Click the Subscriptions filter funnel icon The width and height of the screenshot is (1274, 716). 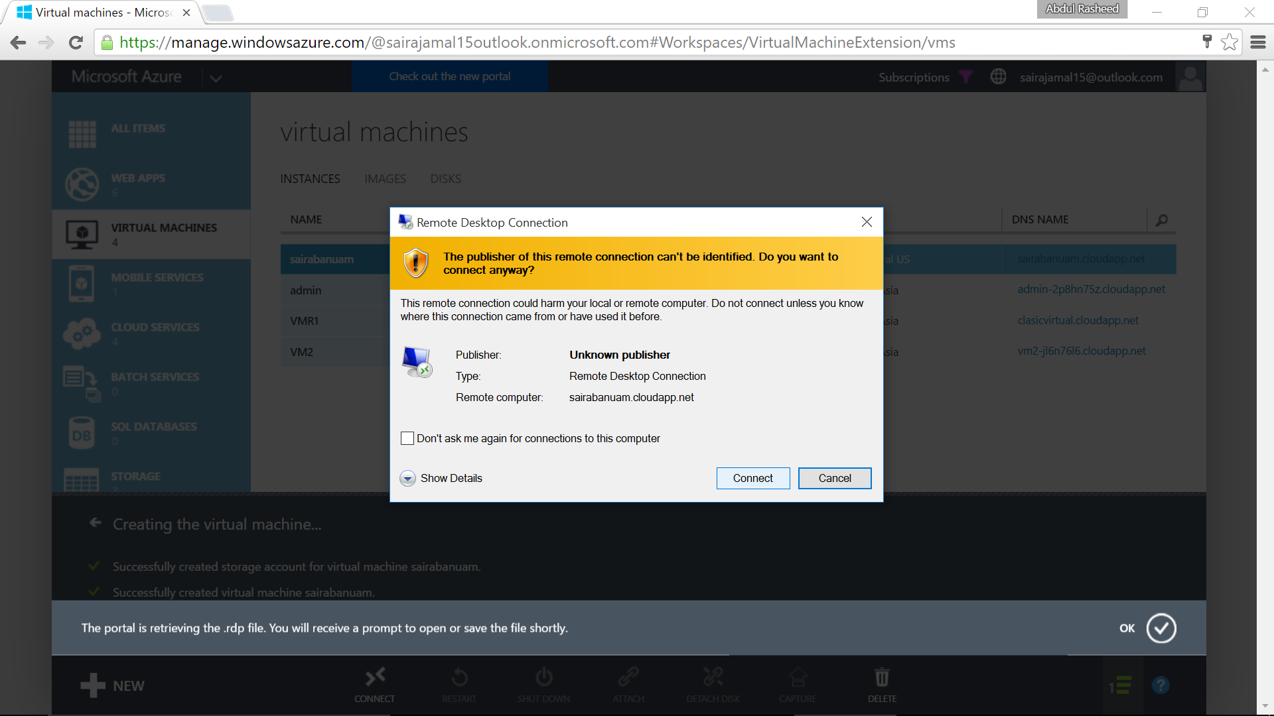click(966, 77)
